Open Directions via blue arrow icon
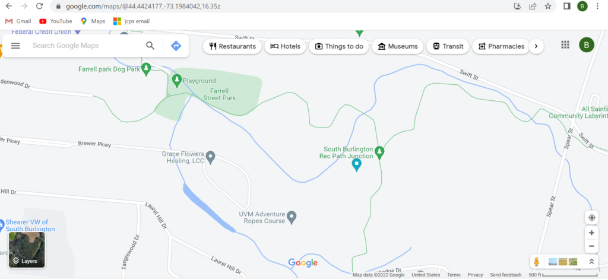This screenshot has height=280, width=608. click(x=176, y=46)
